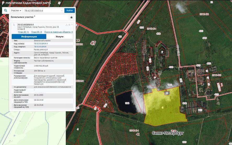Click the value для сельскохозяйственного использования

pos(52,87)
